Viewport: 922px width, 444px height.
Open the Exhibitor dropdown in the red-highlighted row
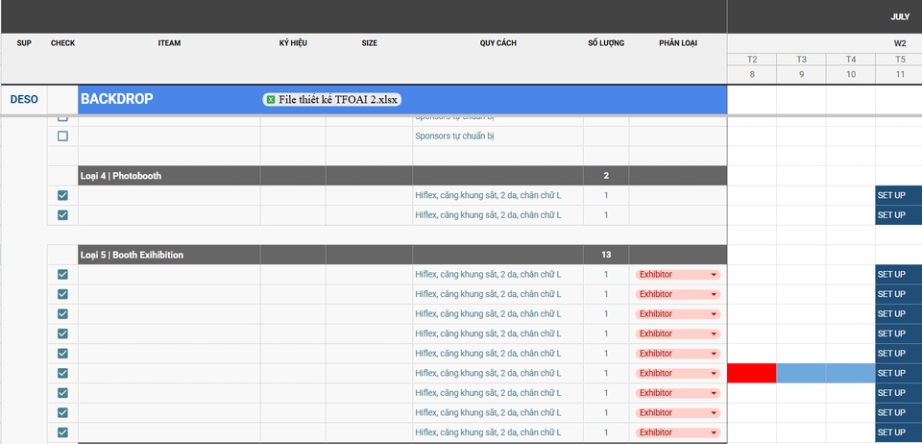(714, 373)
